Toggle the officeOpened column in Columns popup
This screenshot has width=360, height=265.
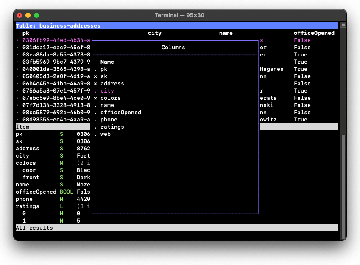[x=120, y=113]
